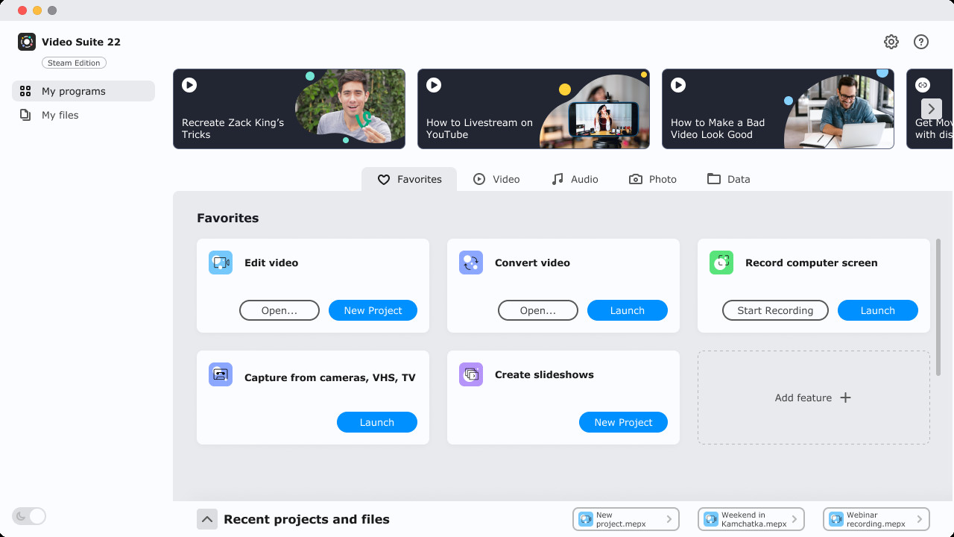
Task: Open the Photo tab
Action: 652,179
